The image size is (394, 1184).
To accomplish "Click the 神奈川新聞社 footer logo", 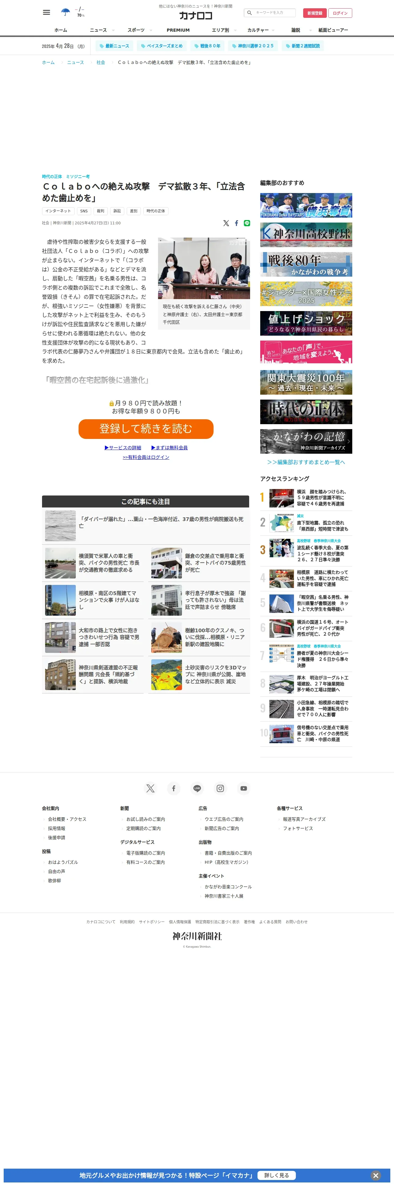I will (x=197, y=936).
